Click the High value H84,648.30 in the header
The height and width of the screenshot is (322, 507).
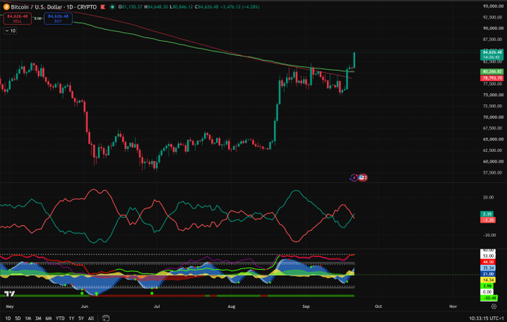point(156,7)
